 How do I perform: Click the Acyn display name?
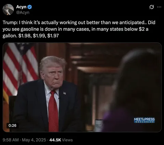coord(21,7)
